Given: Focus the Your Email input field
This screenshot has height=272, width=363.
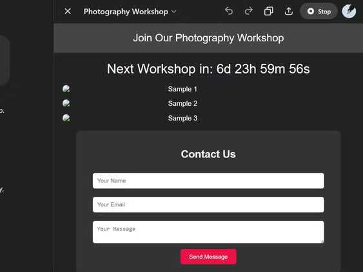Looking at the screenshot, I should (208, 204).
